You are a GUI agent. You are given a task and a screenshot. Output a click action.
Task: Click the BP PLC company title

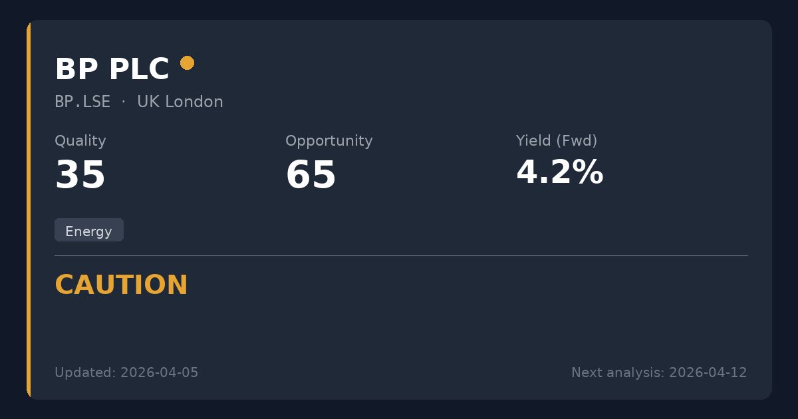click(112, 70)
